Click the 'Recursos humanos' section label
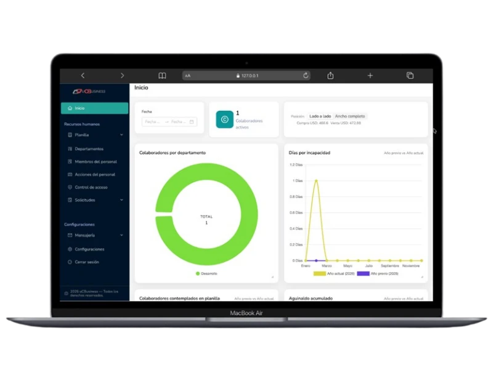The width and height of the screenshot is (491, 381). (x=82, y=124)
